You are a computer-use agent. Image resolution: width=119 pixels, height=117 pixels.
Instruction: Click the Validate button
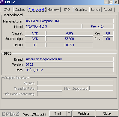click(84, 113)
